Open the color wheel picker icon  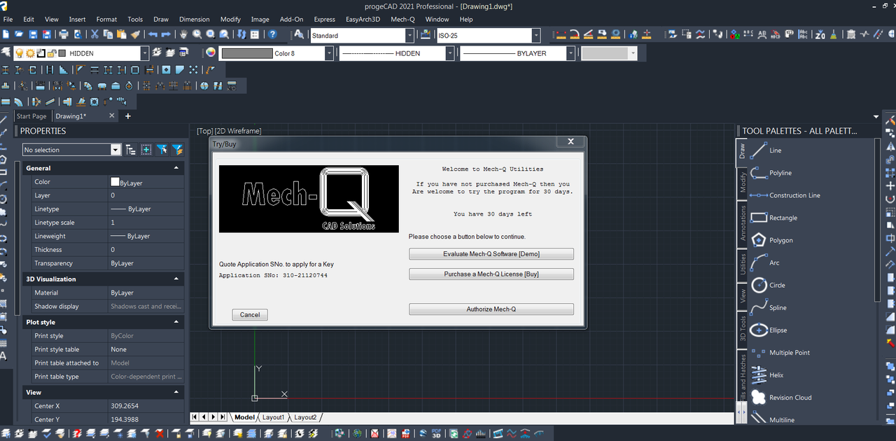[210, 52]
